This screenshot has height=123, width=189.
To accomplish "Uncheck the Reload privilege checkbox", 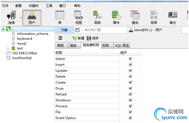I will click(x=130, y=94).
